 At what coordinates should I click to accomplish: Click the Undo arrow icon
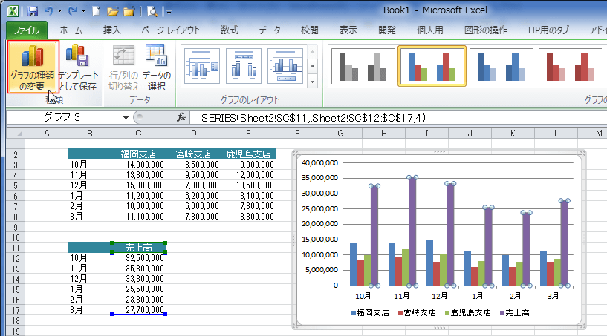point(48,11)
